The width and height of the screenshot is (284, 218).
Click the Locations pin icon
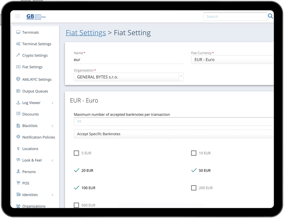pos(18,149)
